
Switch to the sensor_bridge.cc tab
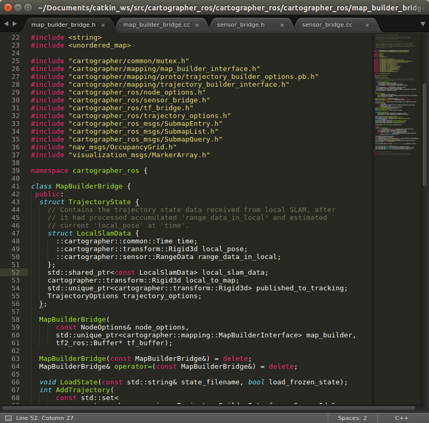pos(327,25)
